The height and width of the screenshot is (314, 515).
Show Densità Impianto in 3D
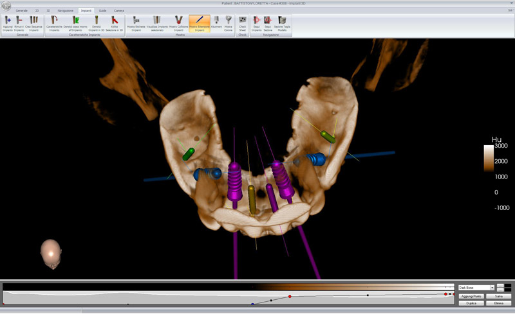tap(97, 23)
